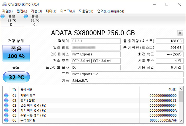The image size is (186, 126).
Task: Click the features field S.M.A.R.T.
Action: (127, 81)
